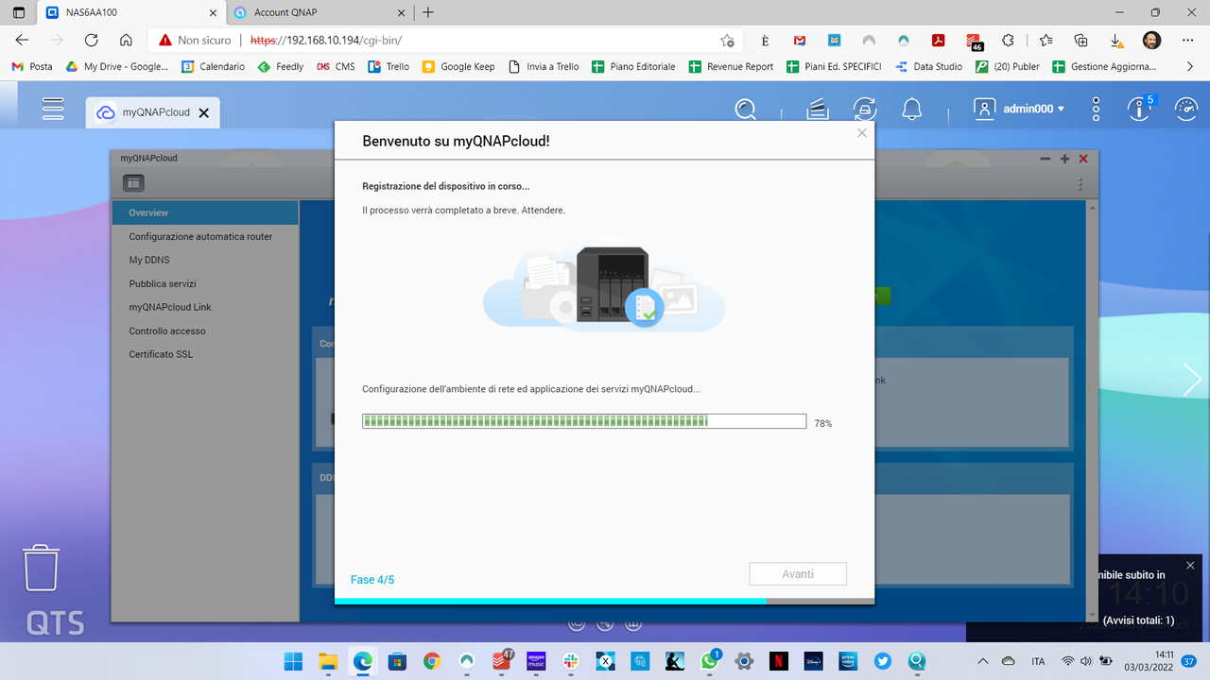Screen dimensions: 1210x680
Task: Open the Data Studio bookmark
Action: click(928, 67)
